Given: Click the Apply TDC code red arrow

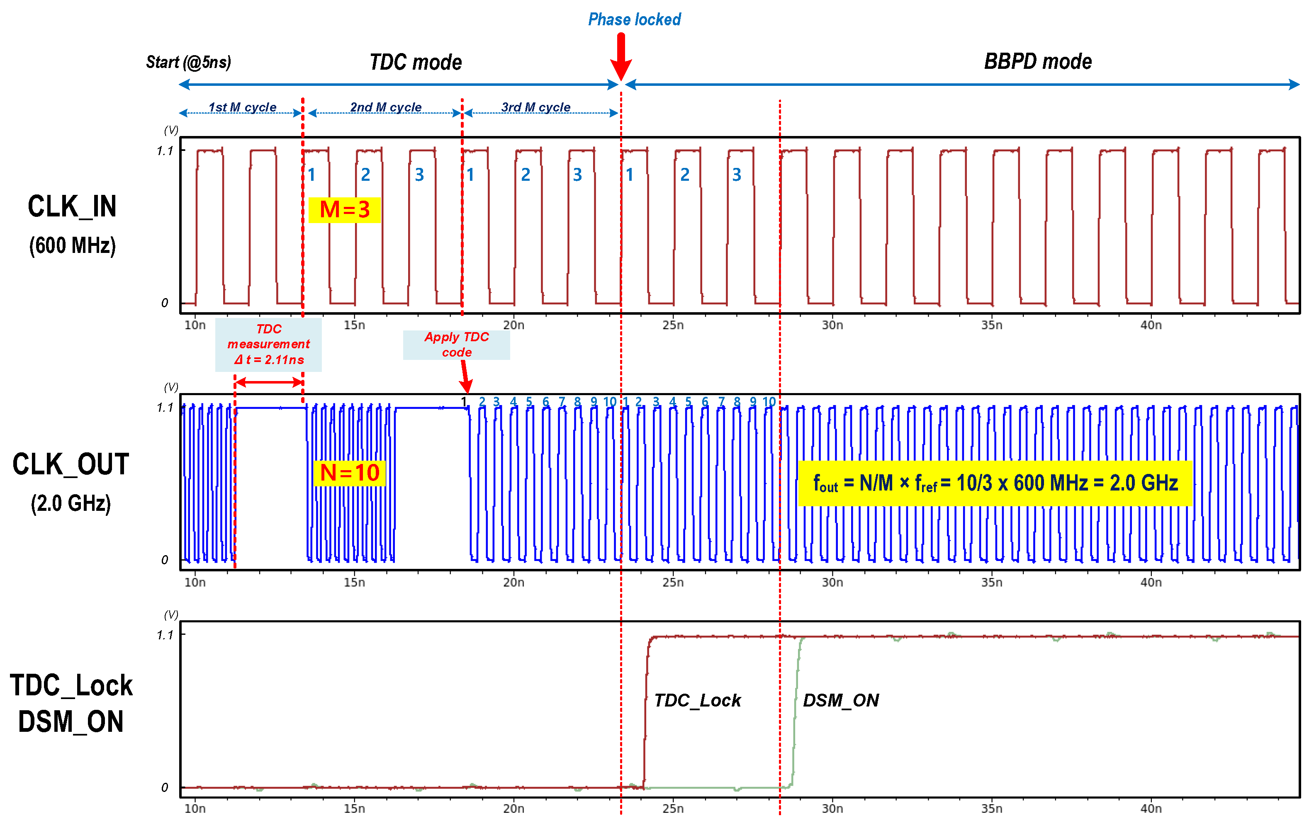Looking at the screenshot, I should pos(465,376).
